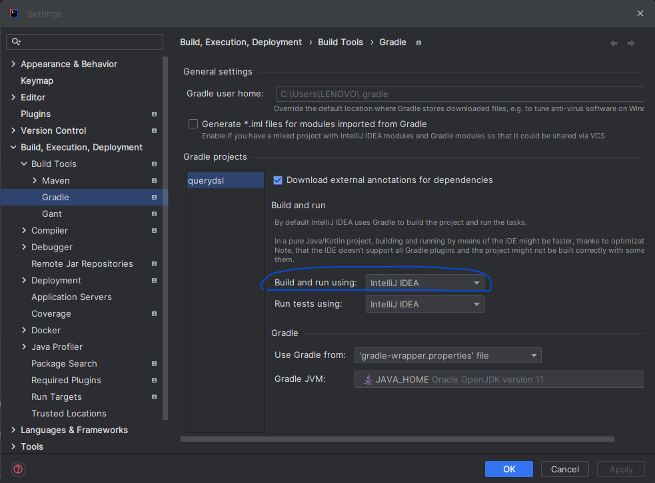Expand the Version Control section

pyautogui.click(x=13, y=130)
